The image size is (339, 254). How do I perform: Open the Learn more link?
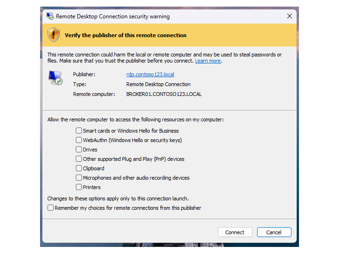208,61
